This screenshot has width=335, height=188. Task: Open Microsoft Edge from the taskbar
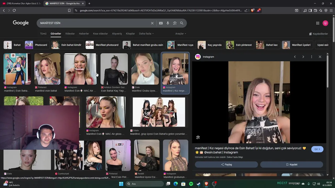[176, 184]
